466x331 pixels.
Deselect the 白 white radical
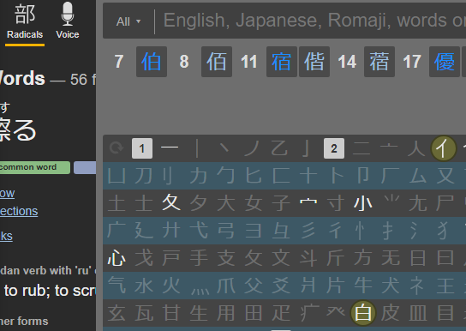click(363, 313)
